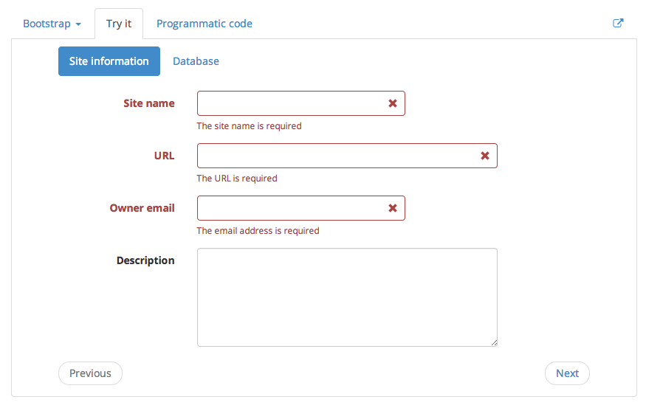Click the Owner email label
646x408 pixels.
[x=142, y=208]
